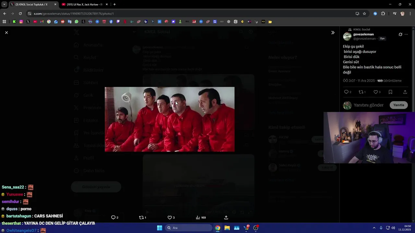Reload the current page
The image size is (415, 233).
pyautogui.click(x=20, y=14)
